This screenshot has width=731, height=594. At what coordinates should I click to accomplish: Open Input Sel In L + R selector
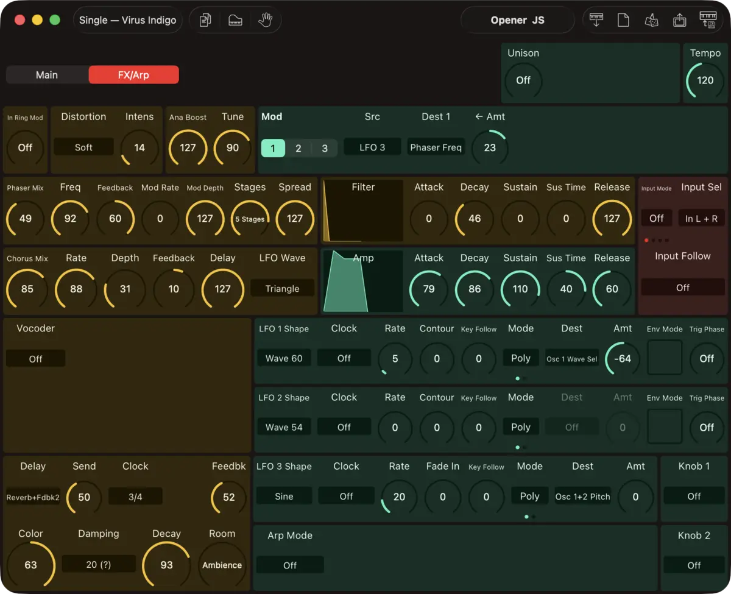point(702,218)
